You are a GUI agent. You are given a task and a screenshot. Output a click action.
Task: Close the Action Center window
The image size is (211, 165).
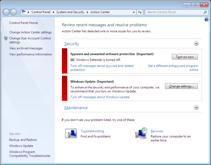pyautogui.click(x=204, y=5)
